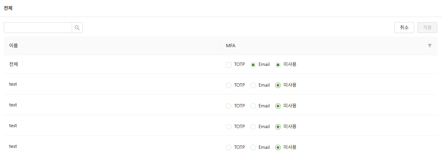The image size is (442, 156).
Task: Pick TOTP for the fourth test row
Action: 229,148
